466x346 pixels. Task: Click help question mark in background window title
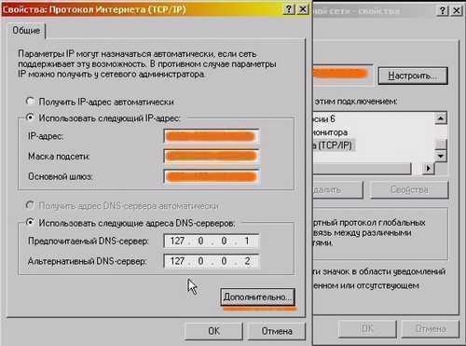443,11
